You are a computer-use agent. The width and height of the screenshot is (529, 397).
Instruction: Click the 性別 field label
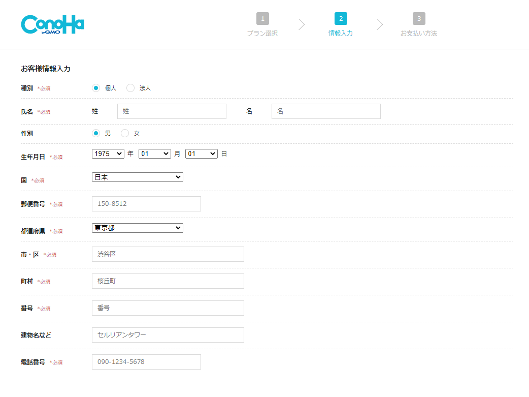pyautogui.click(x=27, y=134)
